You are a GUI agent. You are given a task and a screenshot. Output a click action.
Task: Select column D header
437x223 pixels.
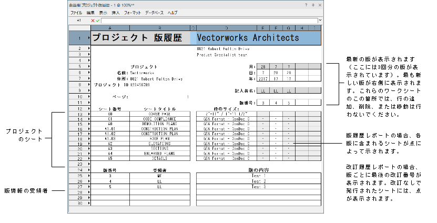point(226,28)
